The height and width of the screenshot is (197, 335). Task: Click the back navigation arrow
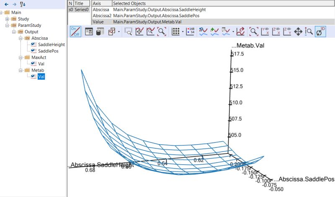point(7,4)
